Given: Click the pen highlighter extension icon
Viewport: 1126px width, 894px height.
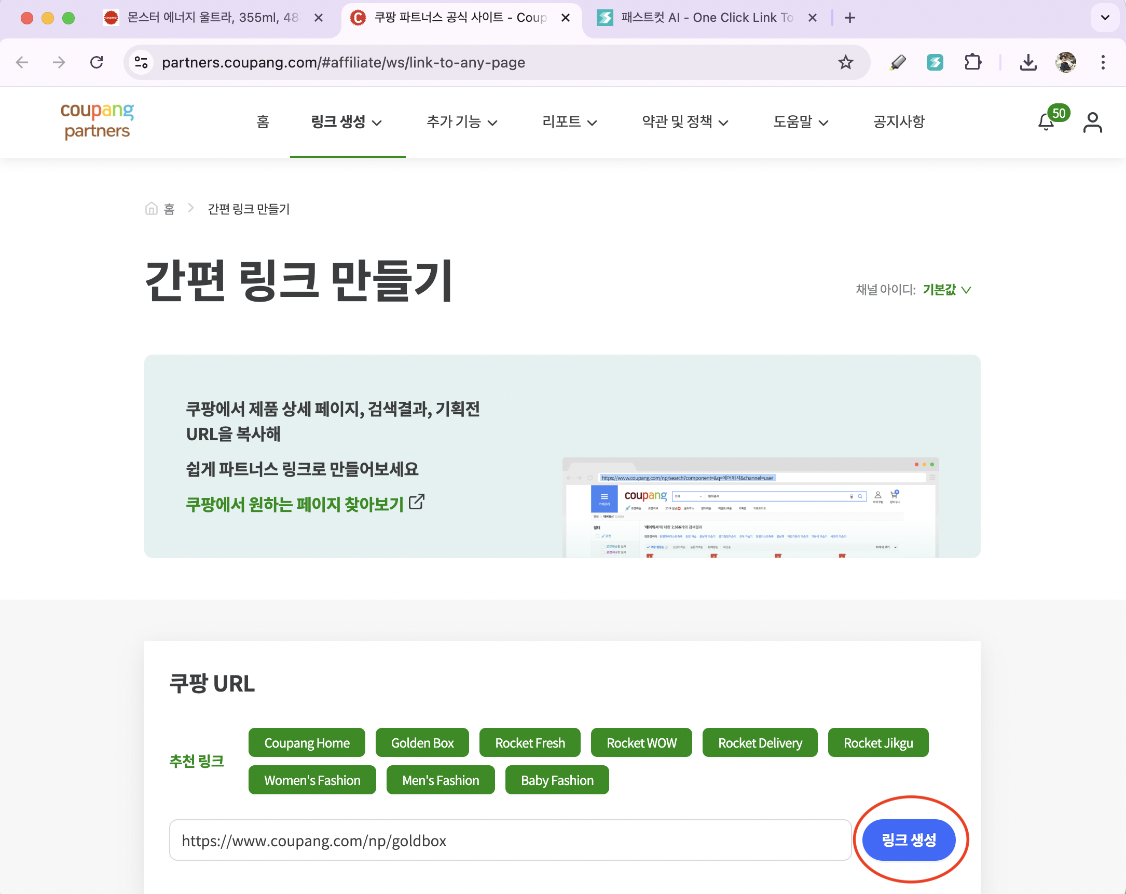Looking at the screenshot, I should point(898,63).
